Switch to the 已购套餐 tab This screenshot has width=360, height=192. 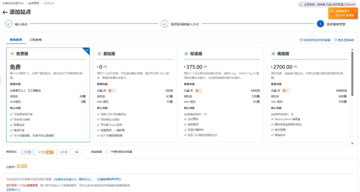click(35, 40)
